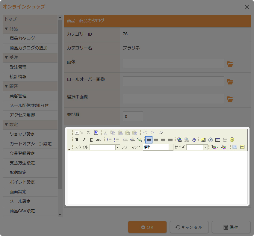Click the キャンセル button
The height and width of the screenshot is (236, 254).
tap(189, 227)
